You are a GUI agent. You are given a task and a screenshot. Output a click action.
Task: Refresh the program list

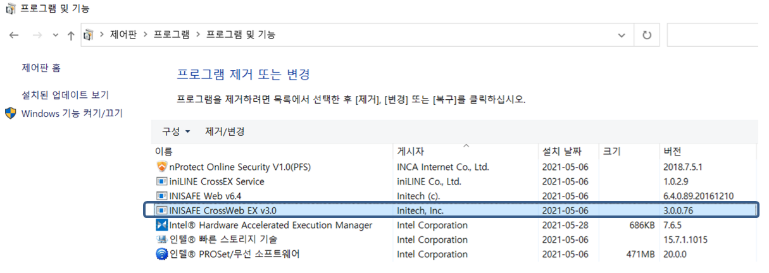(x=647, y=35)
